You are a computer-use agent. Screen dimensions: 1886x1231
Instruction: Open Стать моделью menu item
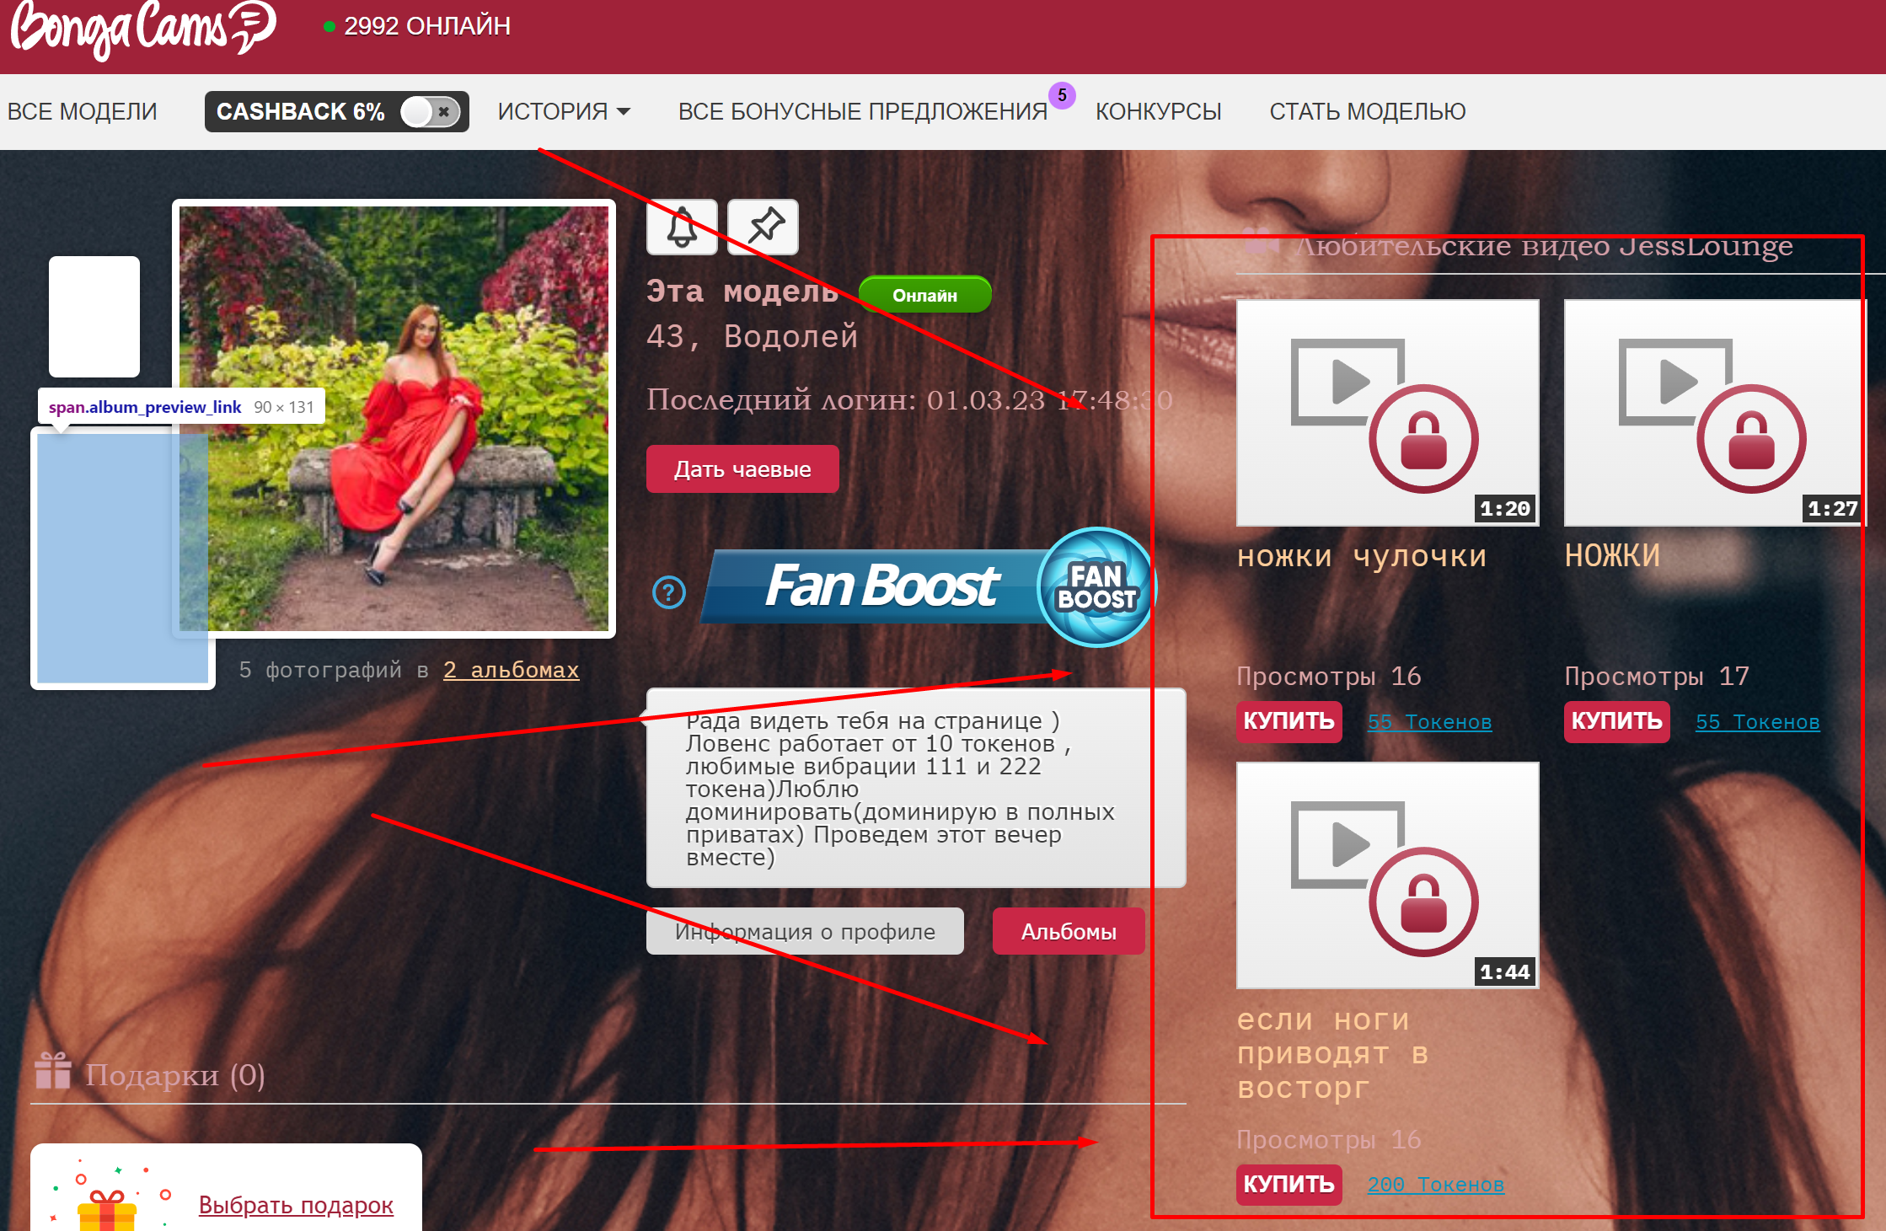tap(1367, 111)
